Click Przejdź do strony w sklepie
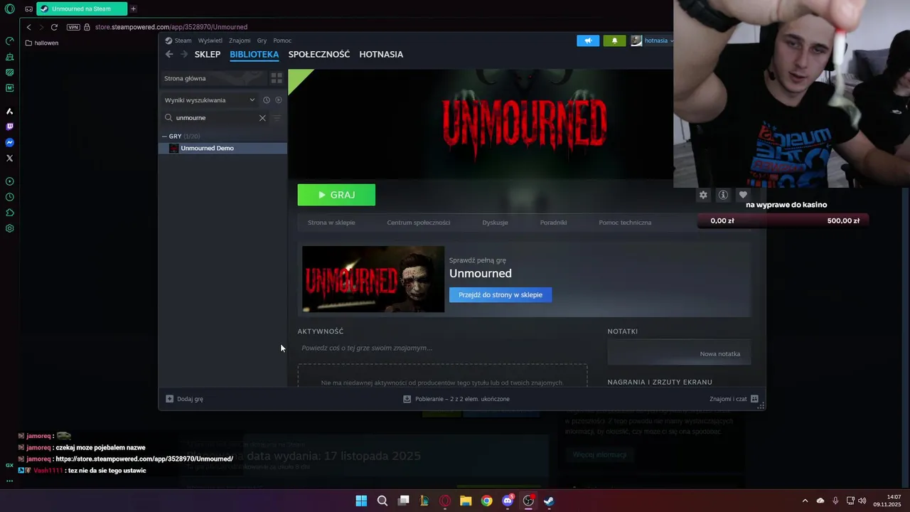The image size is (910, 512). (500, 294)
